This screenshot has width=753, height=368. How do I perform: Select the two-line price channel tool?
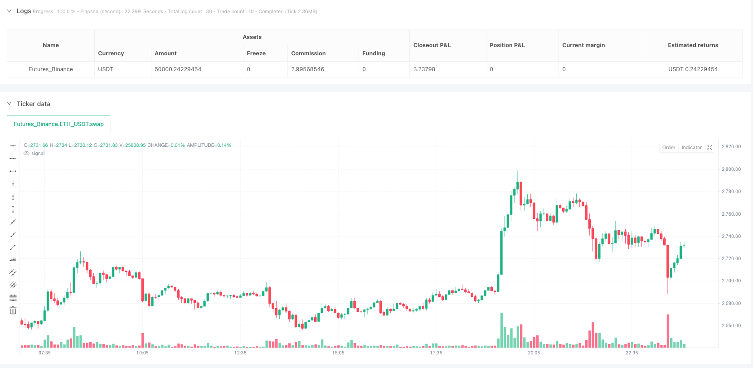[13, 272]
